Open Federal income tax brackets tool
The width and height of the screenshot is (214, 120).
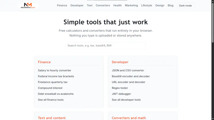click(56, 76)
